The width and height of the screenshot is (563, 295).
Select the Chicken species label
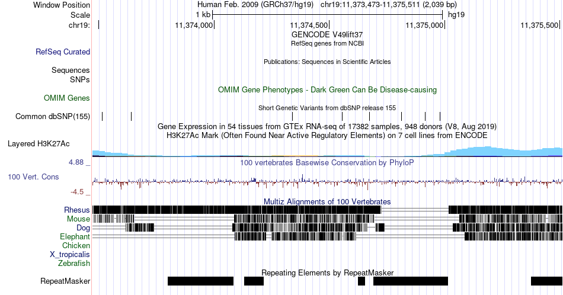[x=76, y=245]
